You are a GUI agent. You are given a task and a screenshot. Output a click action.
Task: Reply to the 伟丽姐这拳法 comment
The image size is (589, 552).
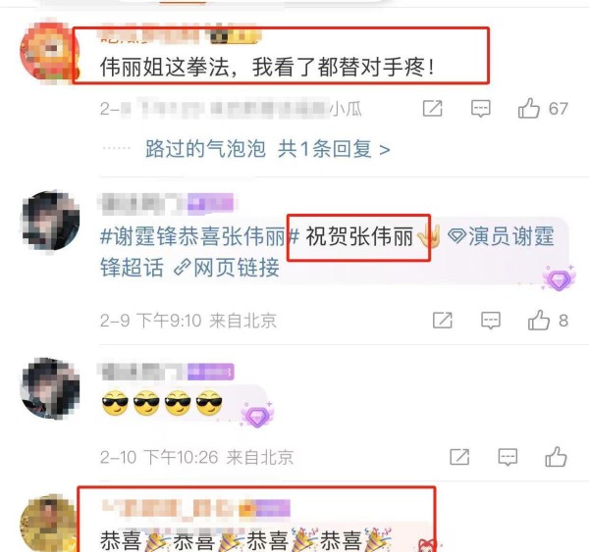pyautogui.click(x=480, y=109)
